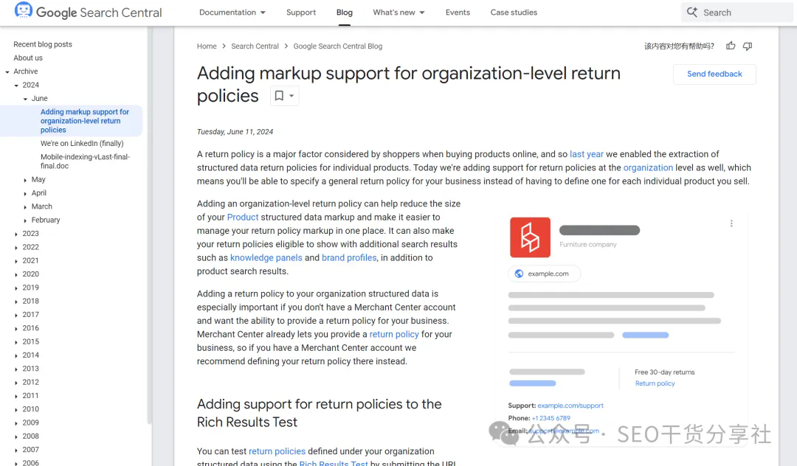Open the 'brand profiles' link
The image size is (797, 466).
click(349, 258)
